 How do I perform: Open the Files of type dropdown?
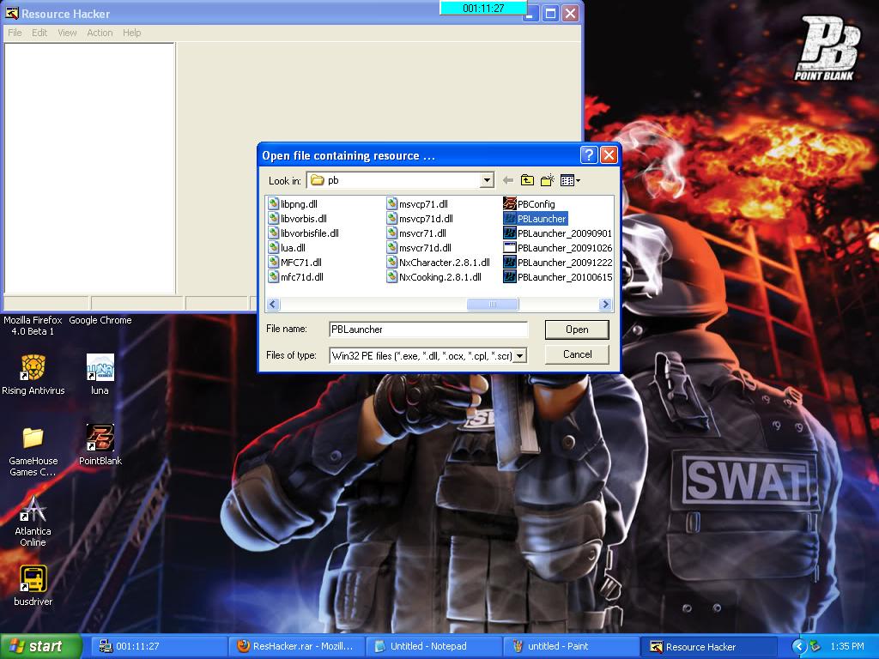519,354
